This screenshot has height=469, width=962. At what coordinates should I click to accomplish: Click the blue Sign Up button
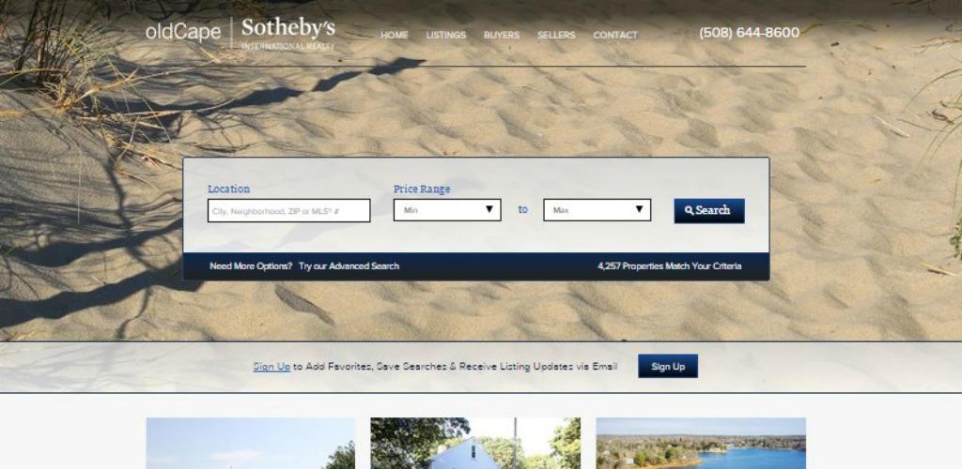[668, 366]
